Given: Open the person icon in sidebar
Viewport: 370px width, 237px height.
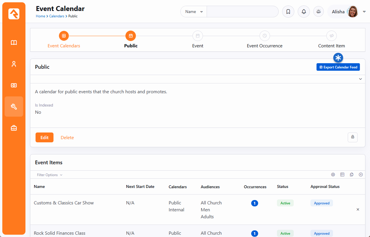Looking at the screenshot, I should pos(14,64).
